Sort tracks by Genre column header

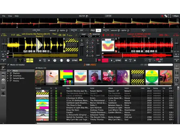[127, 88]
